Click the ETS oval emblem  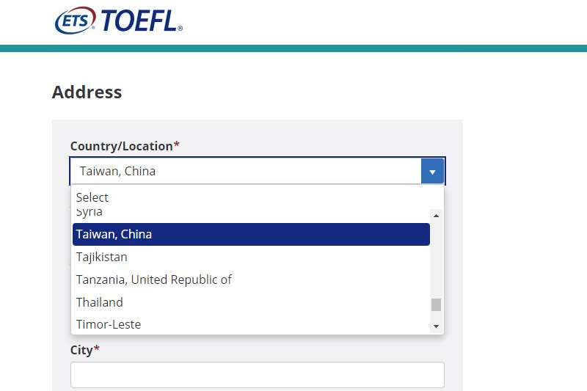click(x=76, y=21)
